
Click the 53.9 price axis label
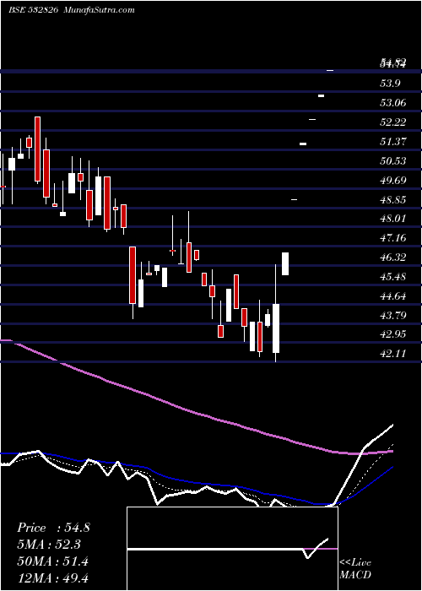coord(390,84)
